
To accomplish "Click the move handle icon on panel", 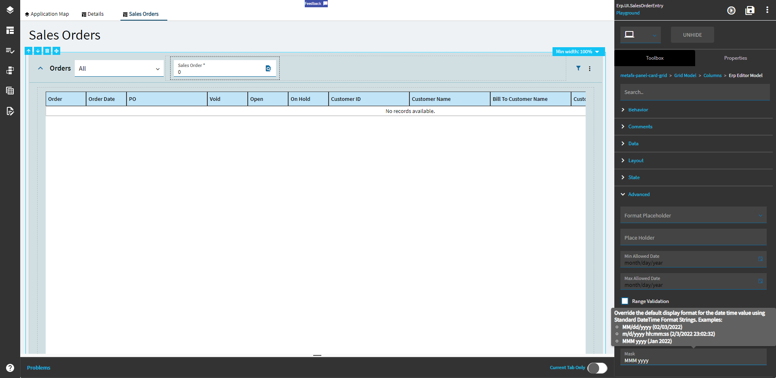I will (x=57, y=51).
